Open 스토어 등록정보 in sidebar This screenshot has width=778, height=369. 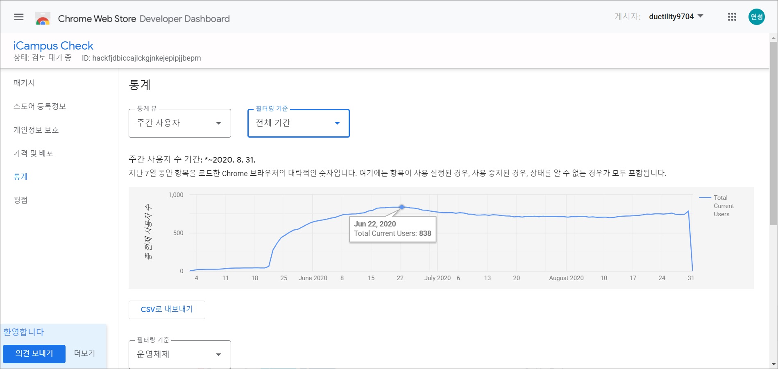coord(40,106)
